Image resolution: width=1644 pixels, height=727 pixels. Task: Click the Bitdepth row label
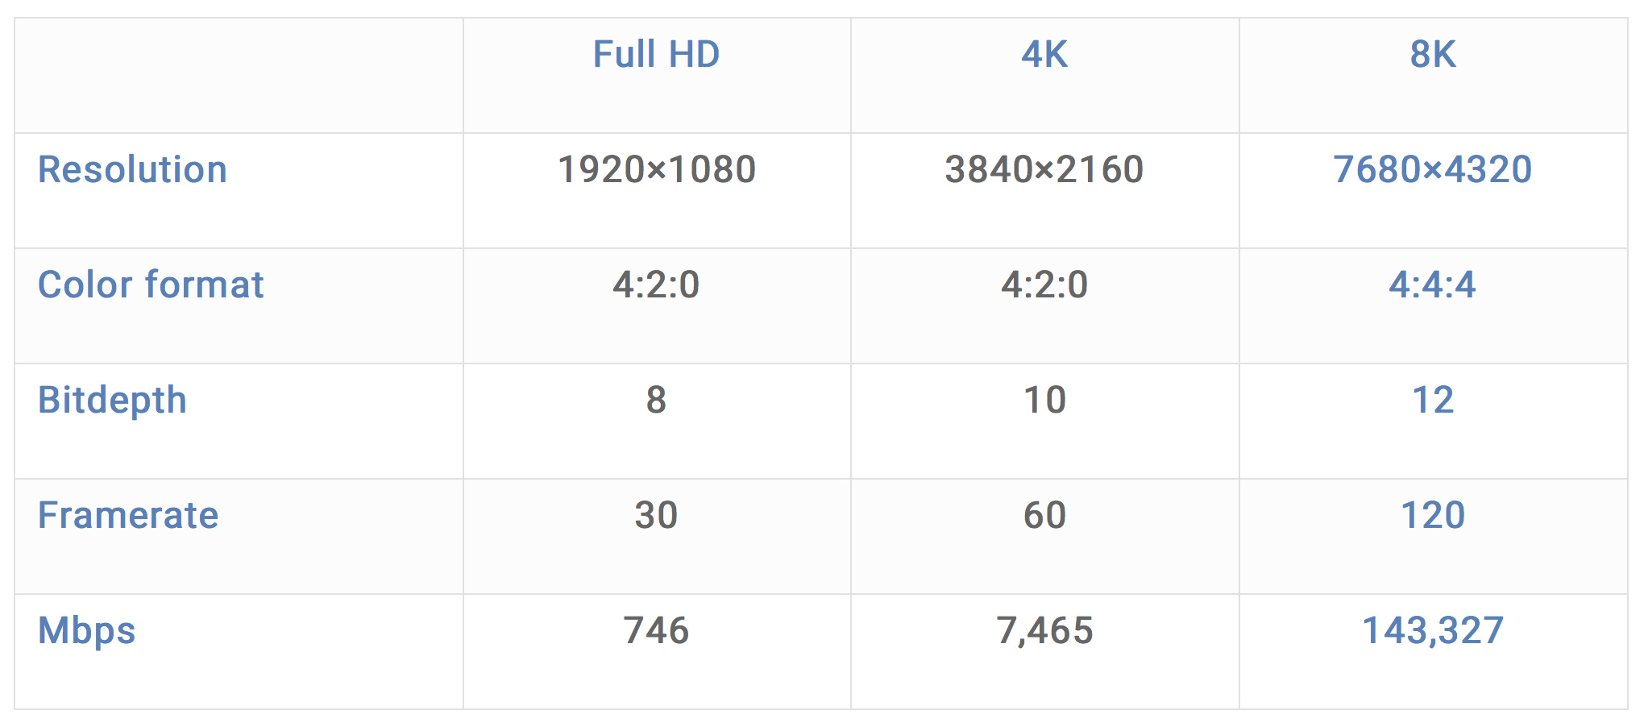point(113,401)
